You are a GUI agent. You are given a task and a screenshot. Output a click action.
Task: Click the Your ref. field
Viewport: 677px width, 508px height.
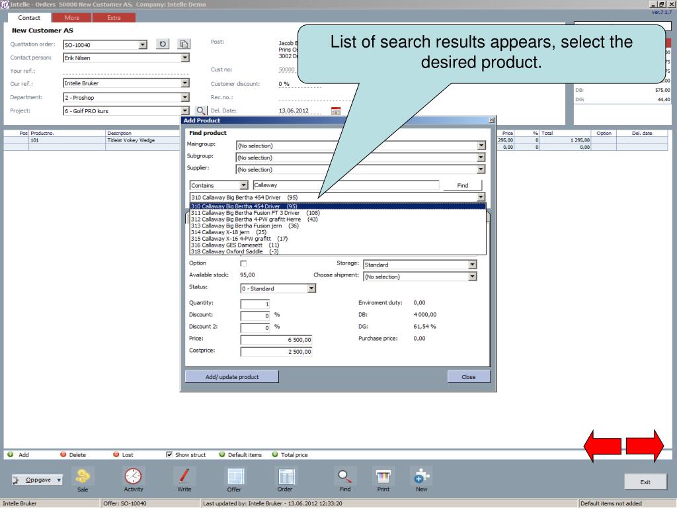click(x=126, y=71)
